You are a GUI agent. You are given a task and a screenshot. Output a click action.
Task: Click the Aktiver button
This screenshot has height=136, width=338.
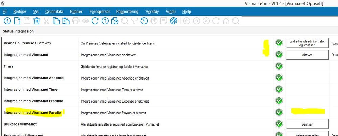point(307,55)
